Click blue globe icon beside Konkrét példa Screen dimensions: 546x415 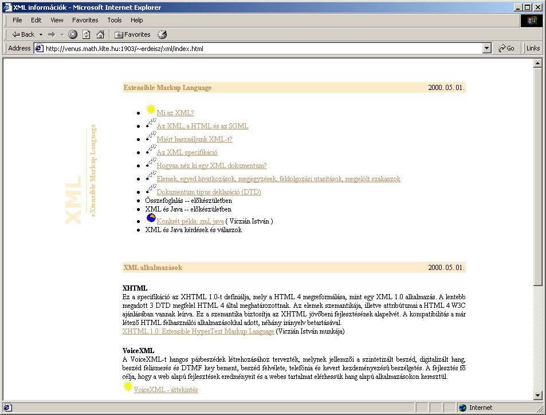tap(151, 218)
